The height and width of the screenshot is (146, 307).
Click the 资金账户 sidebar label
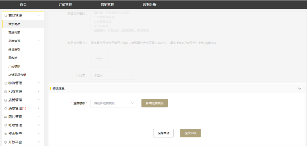click(x=15, y=134)
